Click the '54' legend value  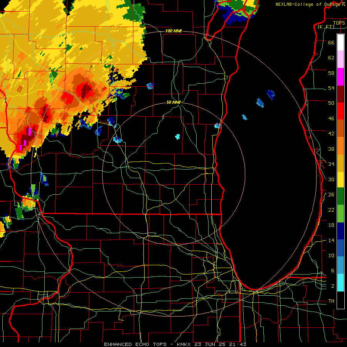click(x=331, y=88)
